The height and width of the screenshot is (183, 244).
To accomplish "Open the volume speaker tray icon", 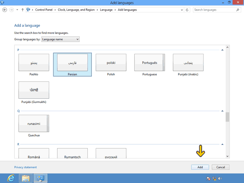I will coord(220,178).
